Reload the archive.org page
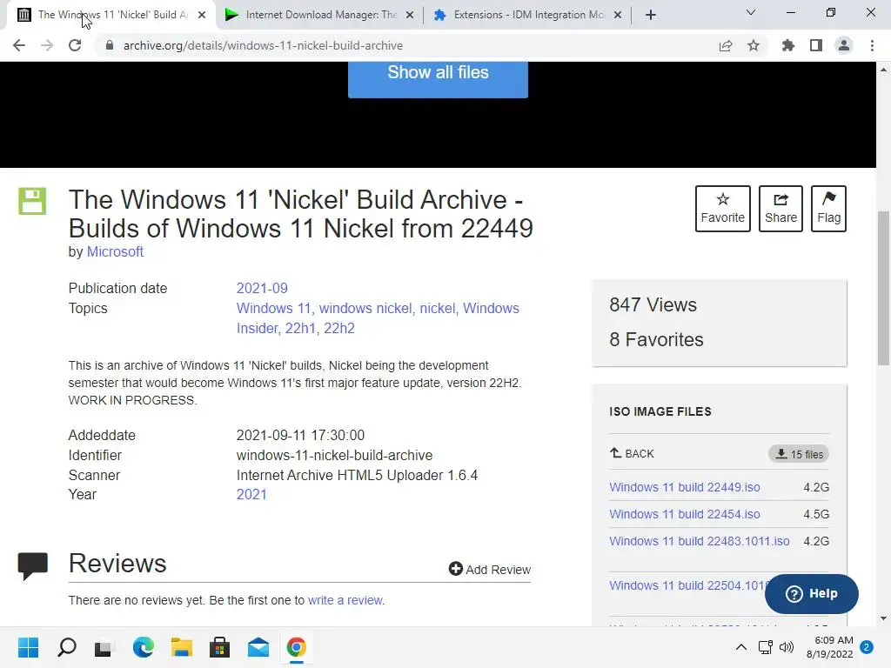This screenshot has height=668, width=891. pyautogui.click(x=75, y=45)
